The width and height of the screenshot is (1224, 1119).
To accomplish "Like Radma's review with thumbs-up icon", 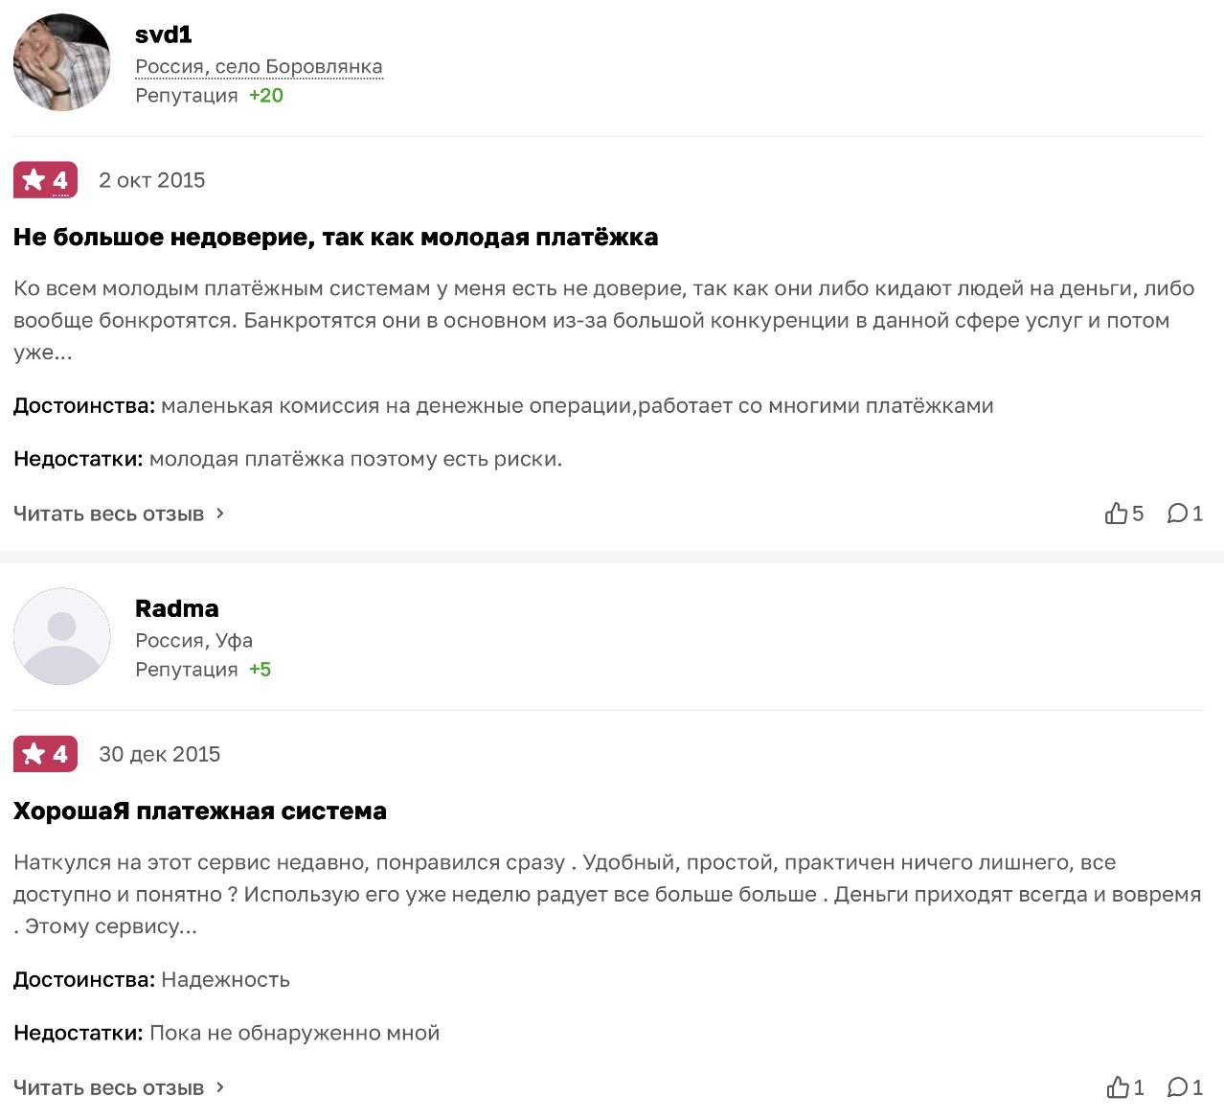I will pos(1118,1087).
